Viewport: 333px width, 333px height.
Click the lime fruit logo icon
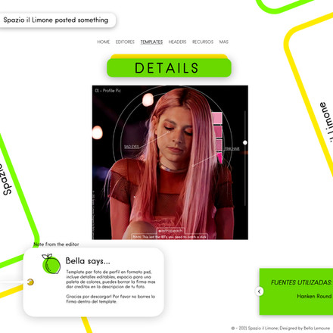coord(51,264)
